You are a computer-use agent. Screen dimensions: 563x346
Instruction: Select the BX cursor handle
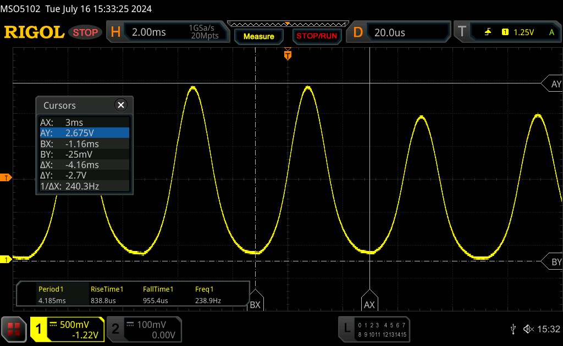[255, 300]
